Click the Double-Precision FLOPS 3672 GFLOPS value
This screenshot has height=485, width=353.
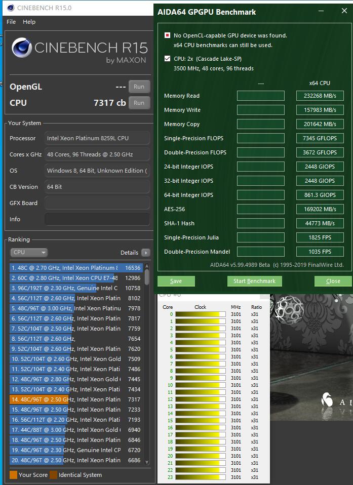(320, 152)
